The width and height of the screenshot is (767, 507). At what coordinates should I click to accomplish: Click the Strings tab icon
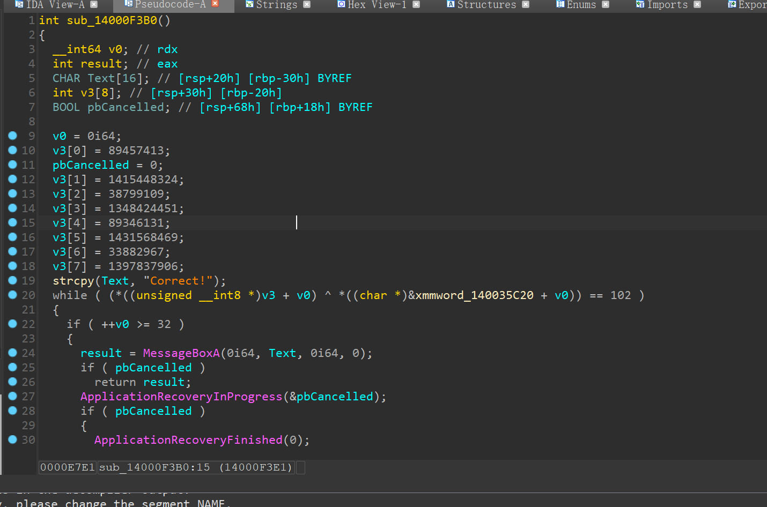pyautogui.click(x=249, y=4)
